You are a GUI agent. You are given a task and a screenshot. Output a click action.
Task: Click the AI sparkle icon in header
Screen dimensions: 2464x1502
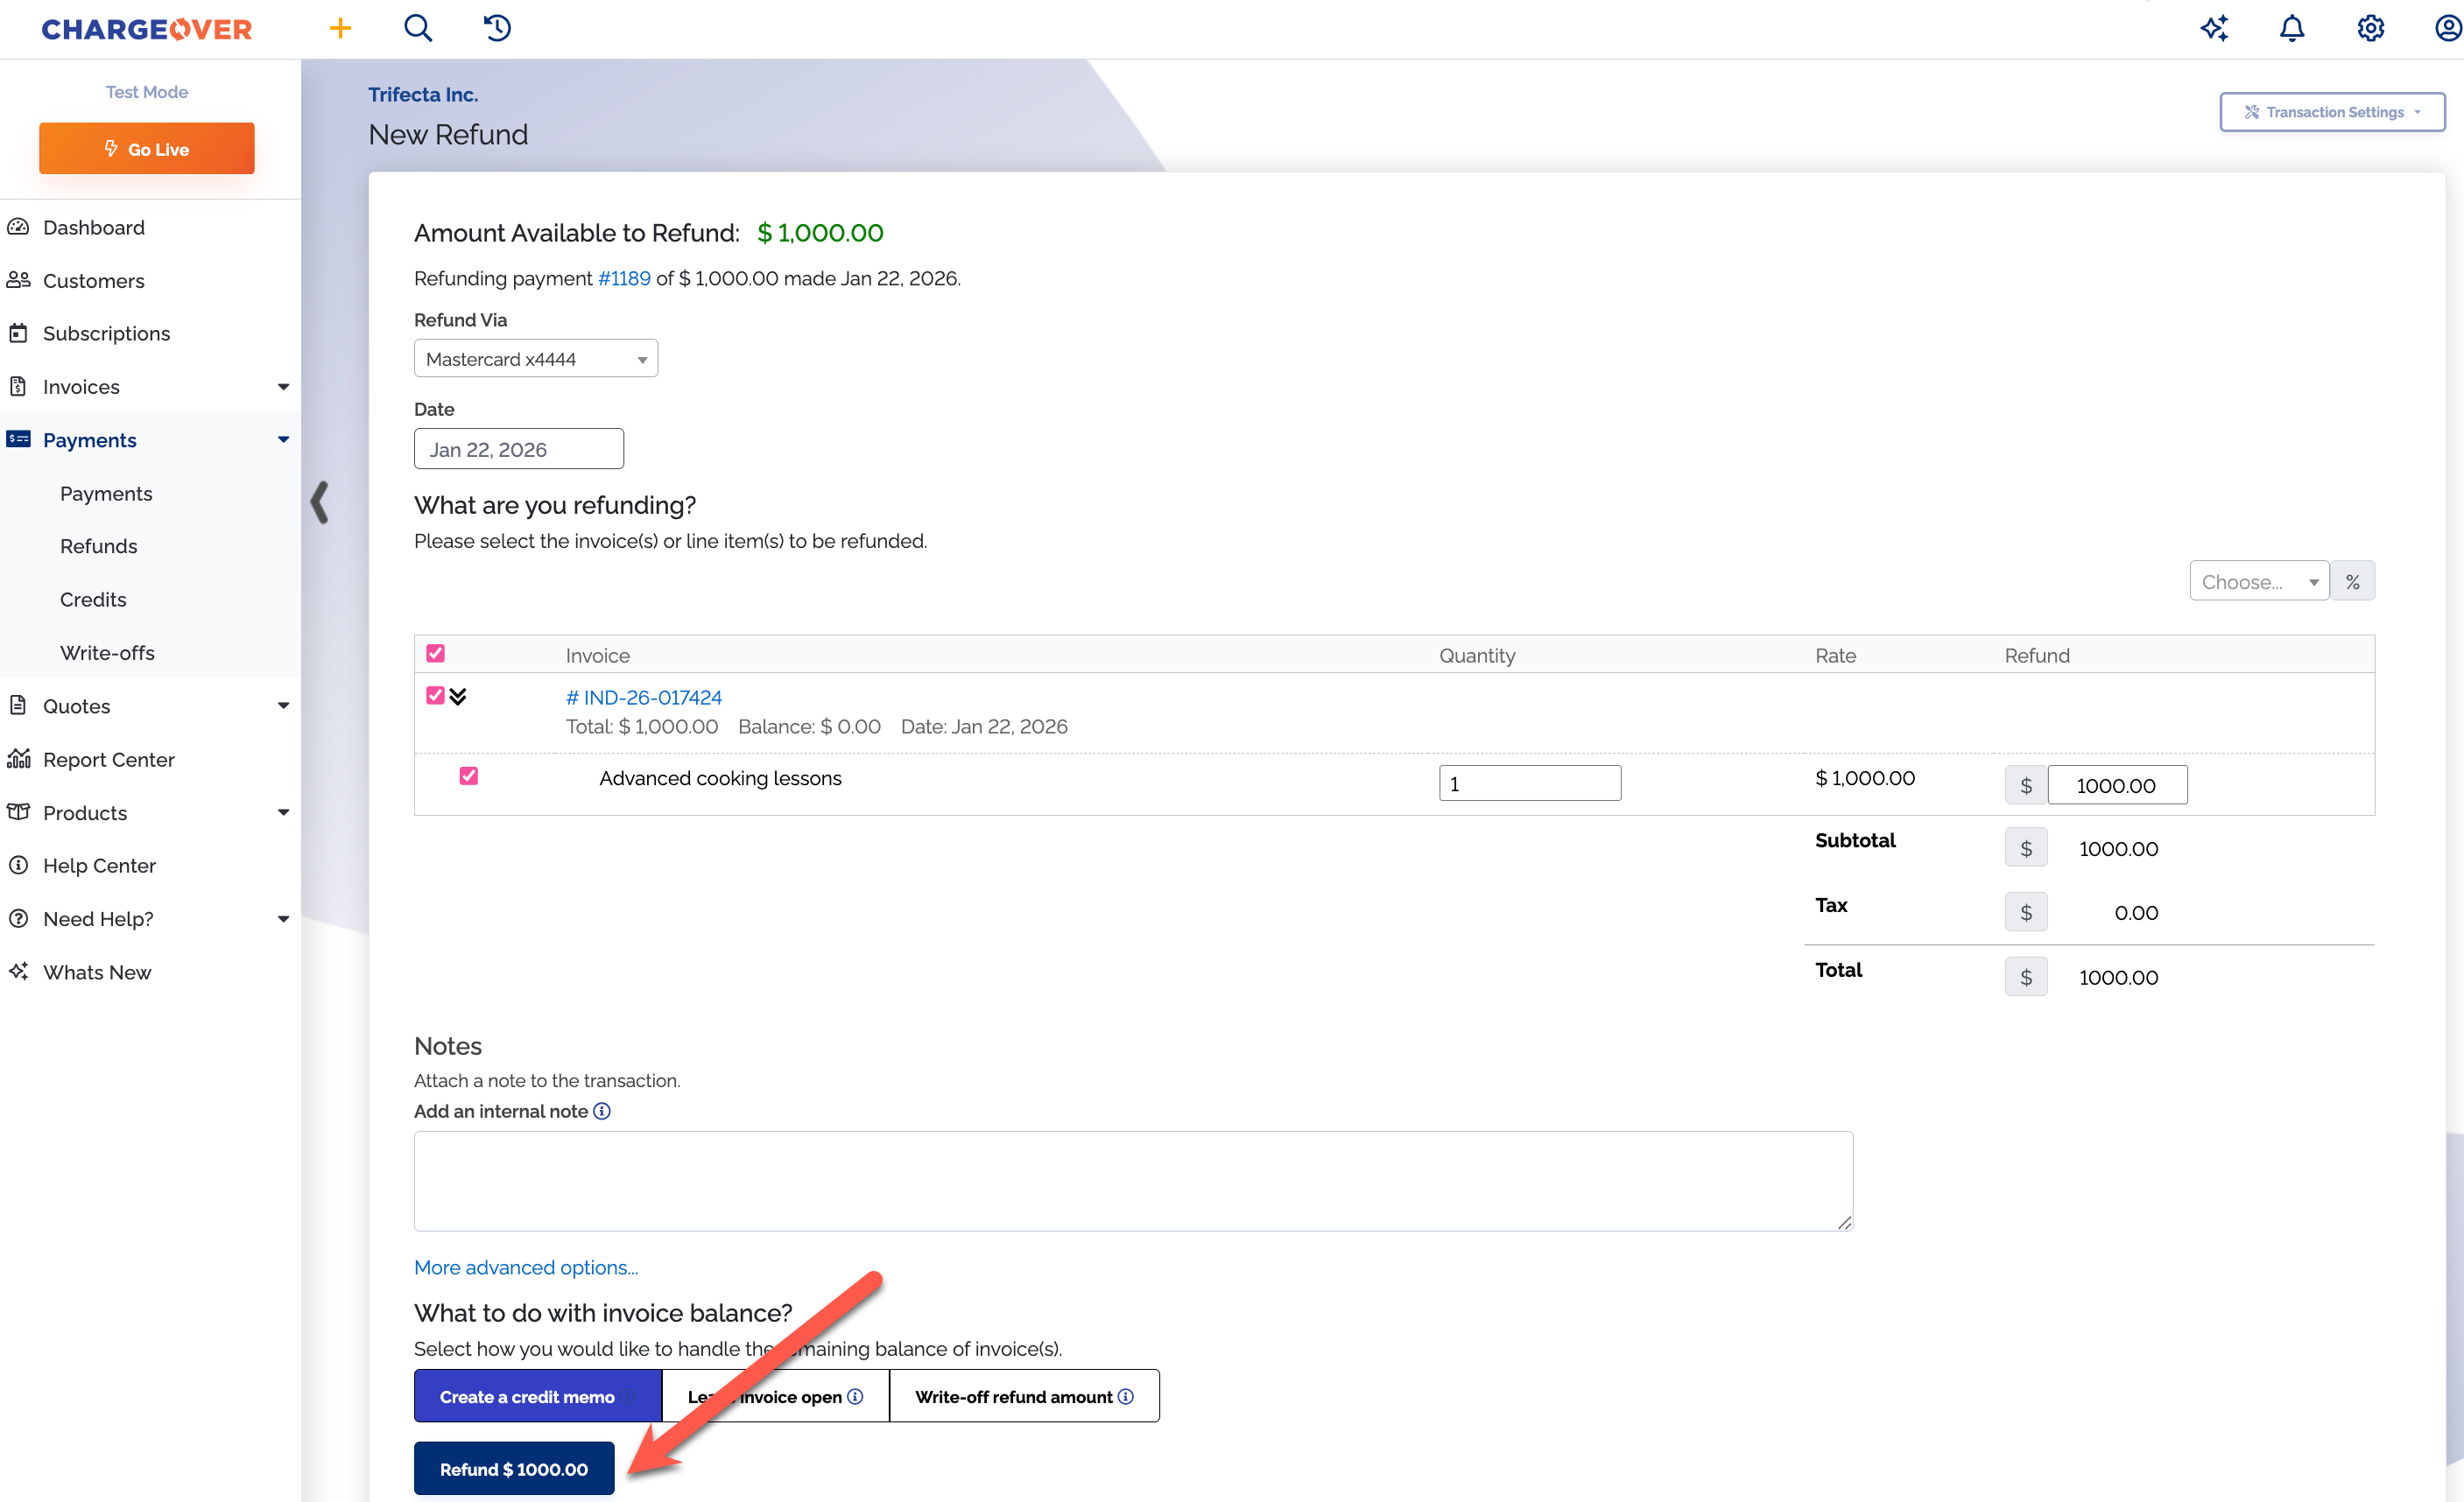[2214, 28]
